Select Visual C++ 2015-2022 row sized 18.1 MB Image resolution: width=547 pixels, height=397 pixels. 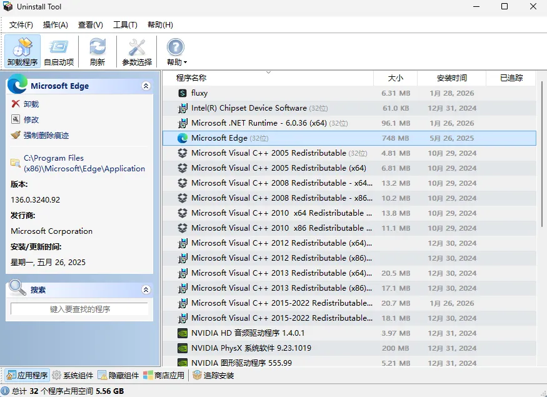click(x=349, y=318)
